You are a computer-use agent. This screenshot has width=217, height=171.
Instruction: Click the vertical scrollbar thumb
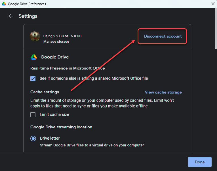(216, 29)
